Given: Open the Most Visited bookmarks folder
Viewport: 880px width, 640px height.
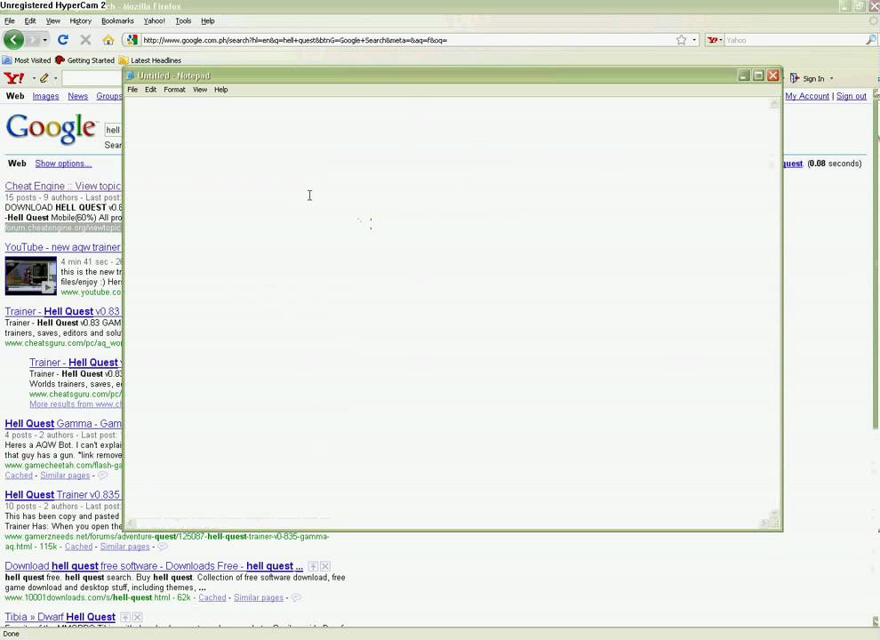Looking at the screenshot, I should [x=27, y=60].
